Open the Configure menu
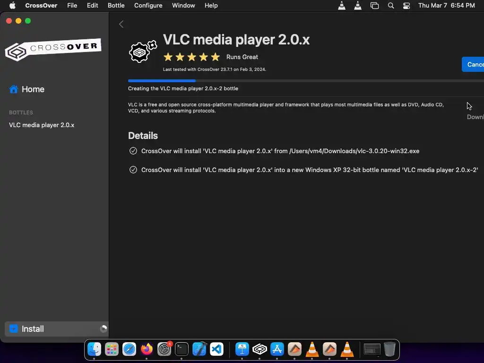484x363 pixels. point(148,6)
